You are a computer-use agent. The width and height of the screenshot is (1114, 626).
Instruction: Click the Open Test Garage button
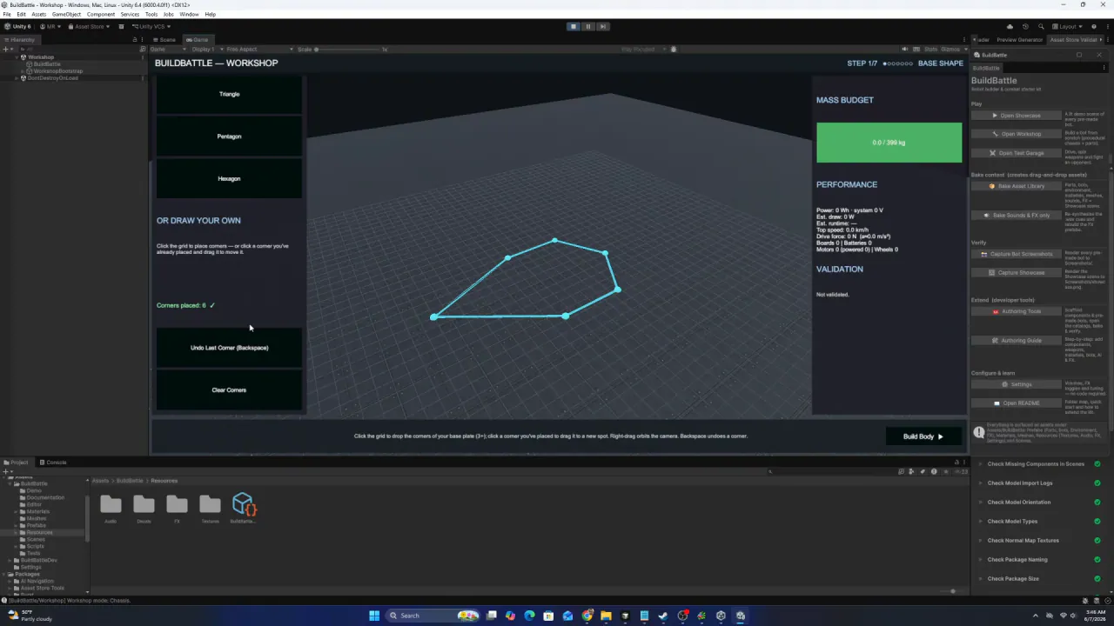pyautogui.click(x=1017, y=153)
